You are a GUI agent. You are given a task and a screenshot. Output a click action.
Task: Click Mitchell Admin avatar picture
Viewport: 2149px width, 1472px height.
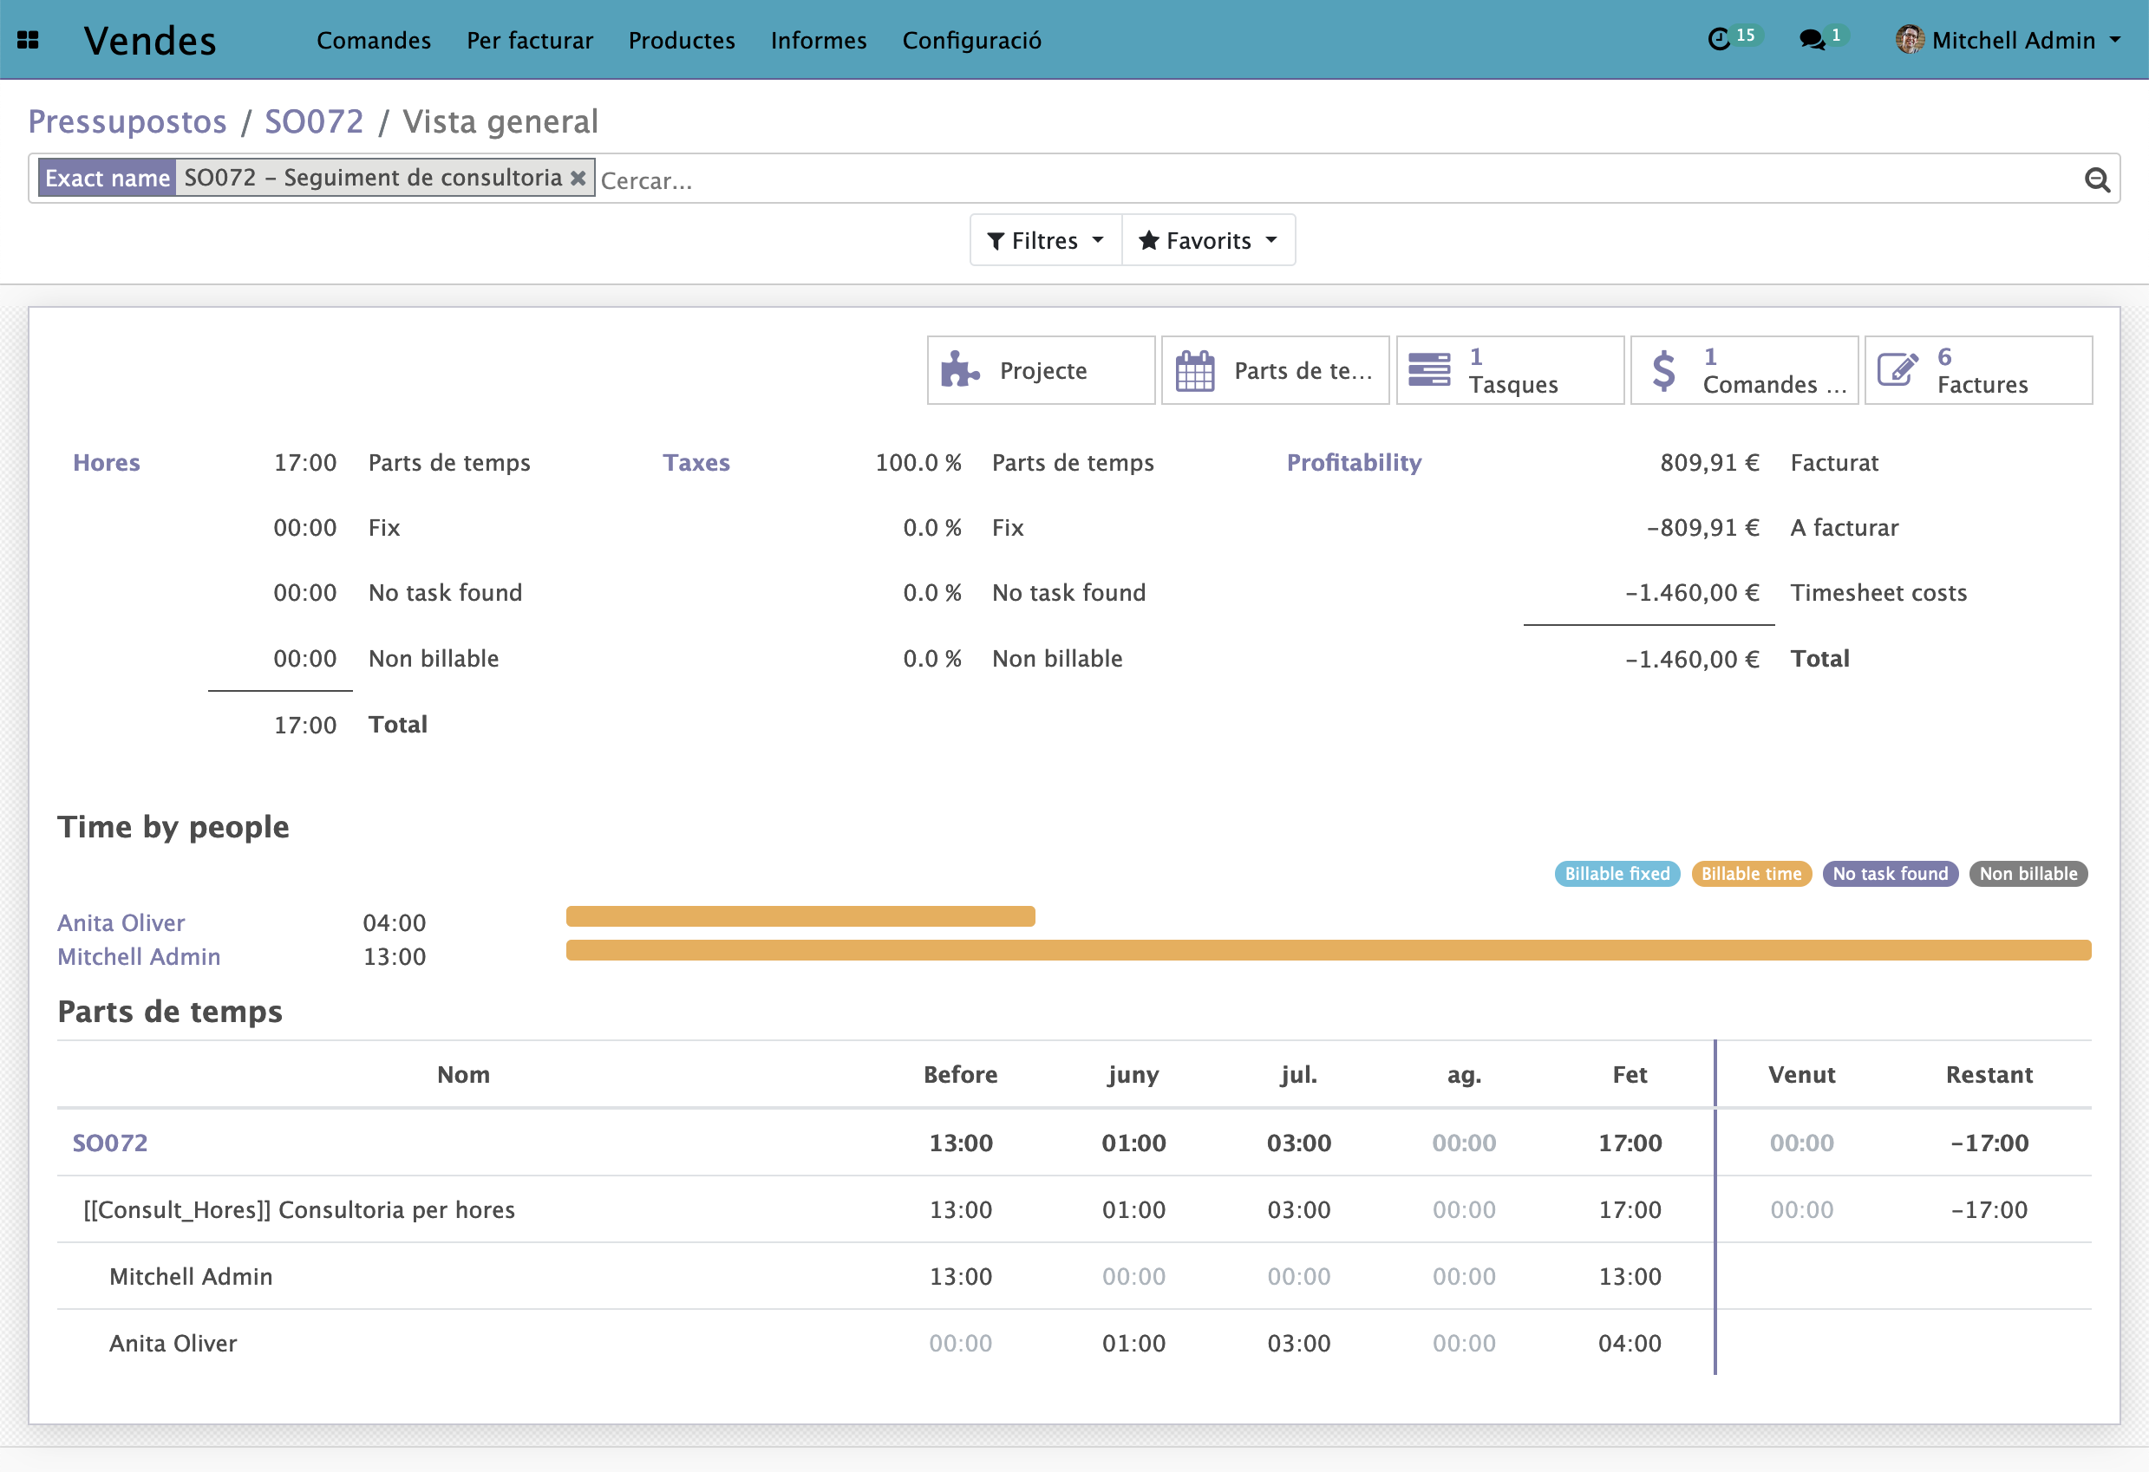tap(1910, 40)
